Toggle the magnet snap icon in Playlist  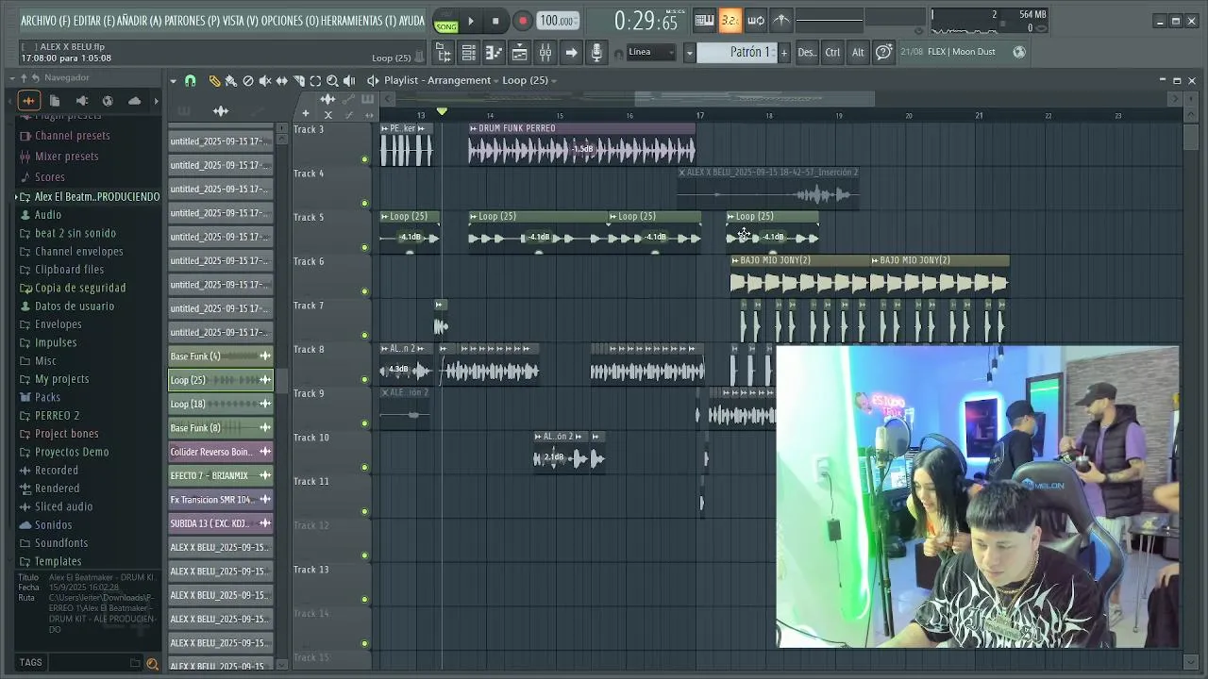click(x=191, y=81)
